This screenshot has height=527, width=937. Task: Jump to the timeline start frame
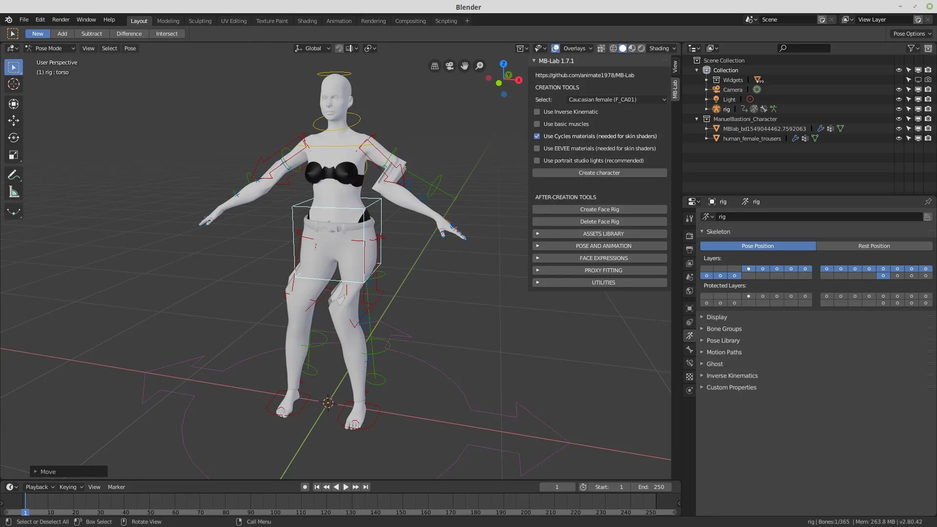(x=317, y=487)
